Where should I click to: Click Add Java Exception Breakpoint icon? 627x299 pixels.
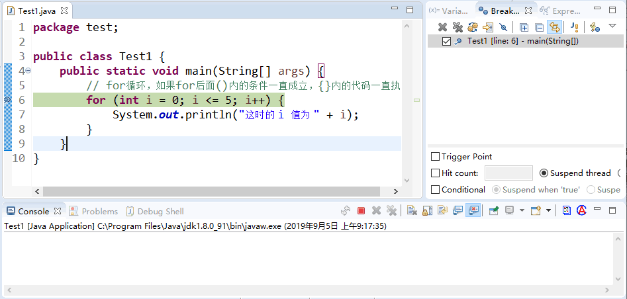[x=575, y=27]
